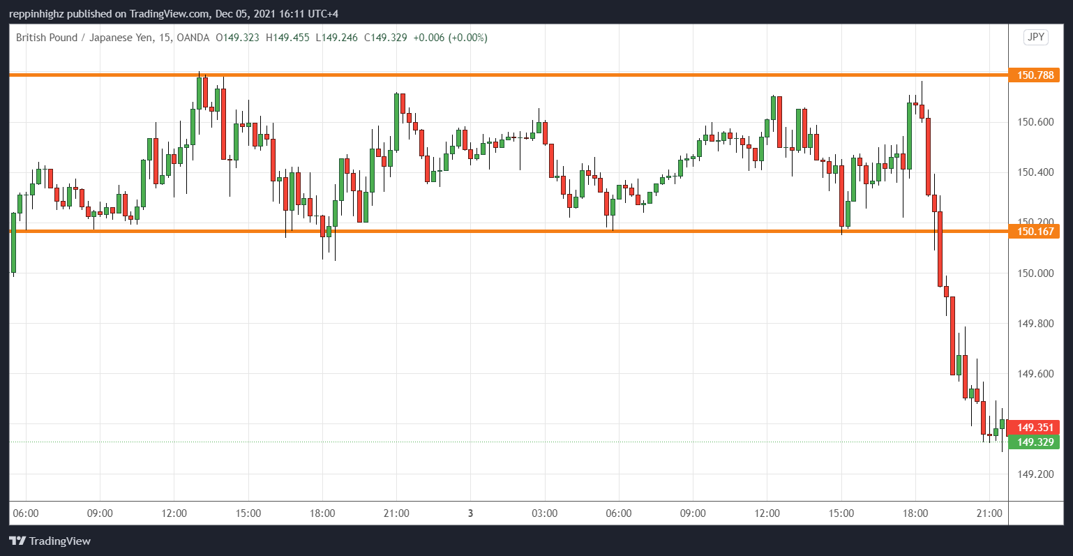Click the 150.000 price axis label
This screenshot has width=1073, height=556.
(1035, 273)
